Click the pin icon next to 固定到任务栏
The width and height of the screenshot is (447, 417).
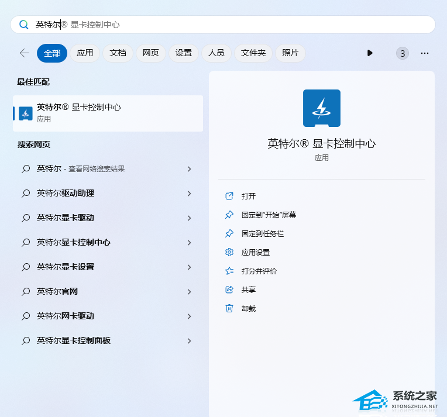pyautogui.click(x=229, y=233)
